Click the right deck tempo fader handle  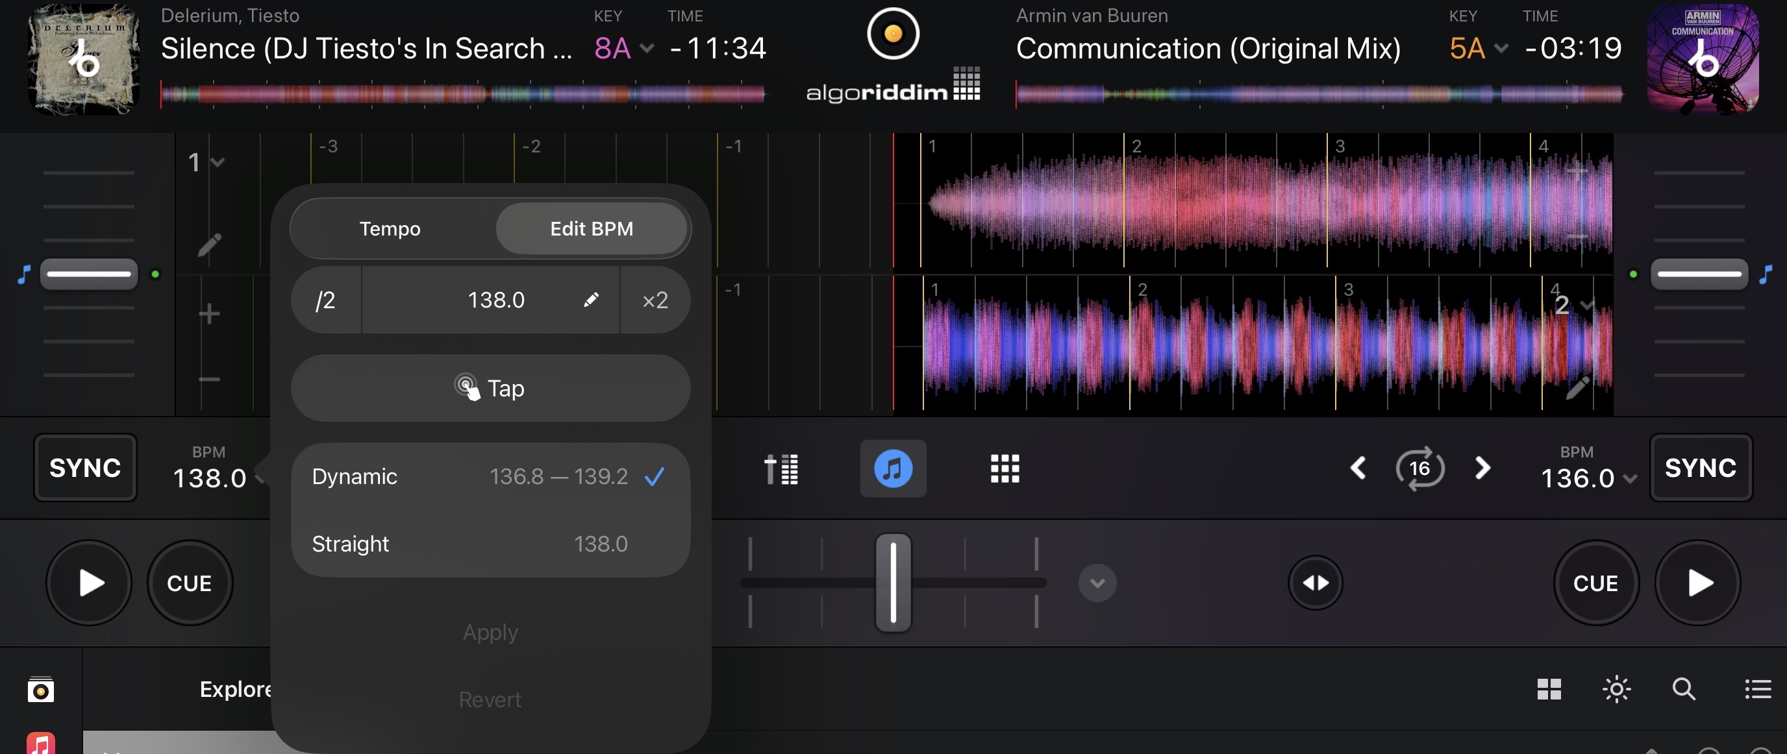(x=1699, y=274)
